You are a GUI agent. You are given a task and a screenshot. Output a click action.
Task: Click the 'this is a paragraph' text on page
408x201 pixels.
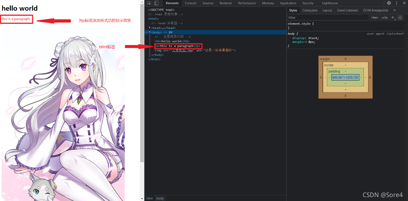pos(16,19)
